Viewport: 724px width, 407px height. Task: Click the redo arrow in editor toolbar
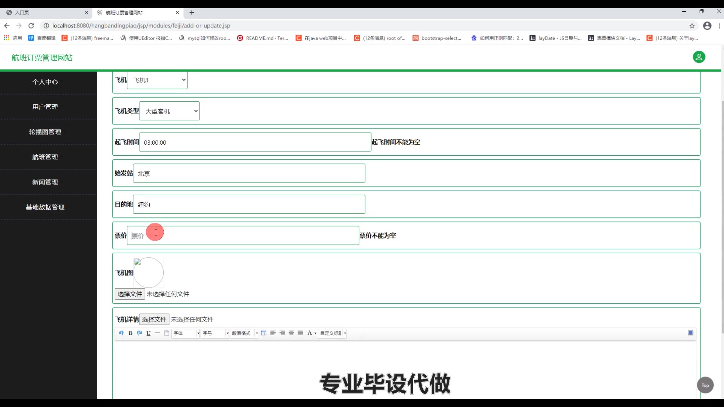click(140, 333)
